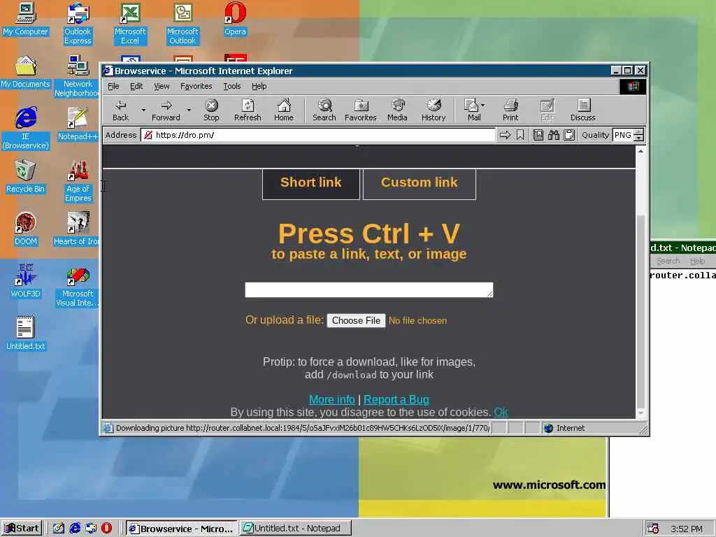716x537 pixels.
Task: Open Help menu in Notepad window
Action: point(697,261)
